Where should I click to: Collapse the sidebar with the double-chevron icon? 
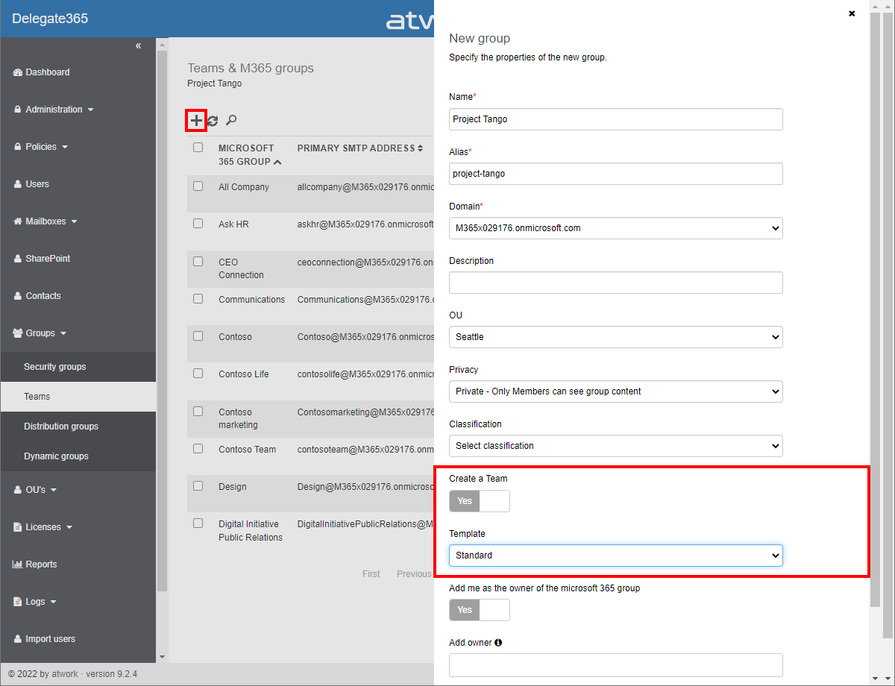pos(138,46)
